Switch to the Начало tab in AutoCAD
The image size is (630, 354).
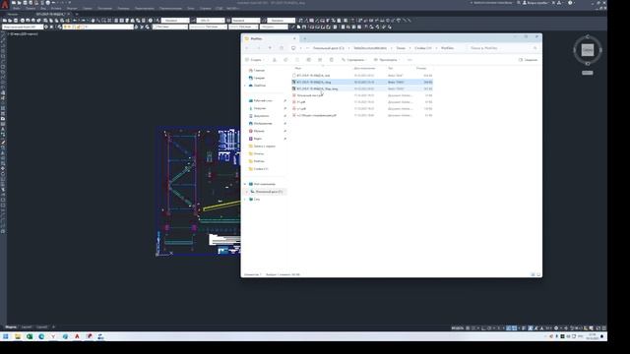[12, 14]
